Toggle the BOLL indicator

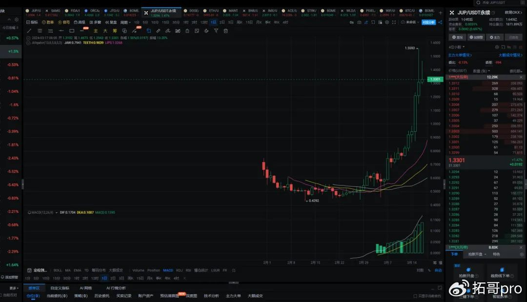pyautogui.click(x=58, y=270)
